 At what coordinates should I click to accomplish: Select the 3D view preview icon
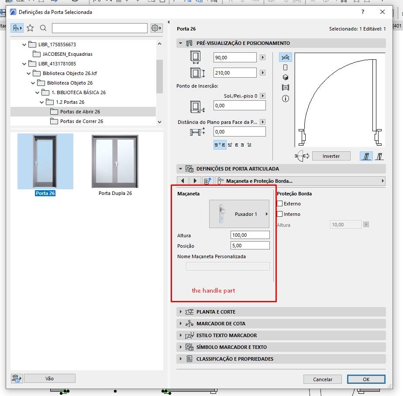286,77
